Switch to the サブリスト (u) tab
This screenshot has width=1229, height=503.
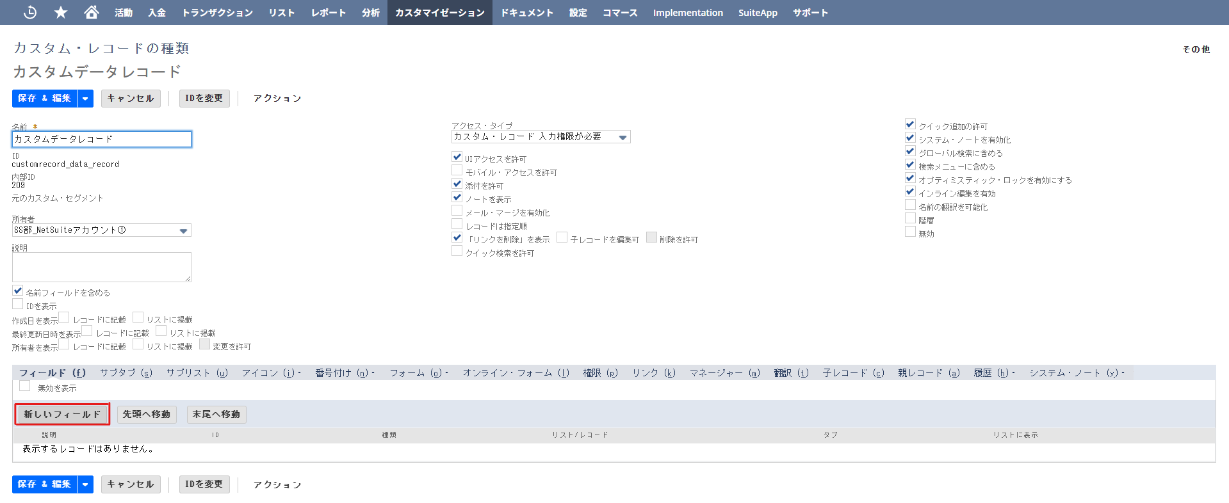(x=197, y=373)
